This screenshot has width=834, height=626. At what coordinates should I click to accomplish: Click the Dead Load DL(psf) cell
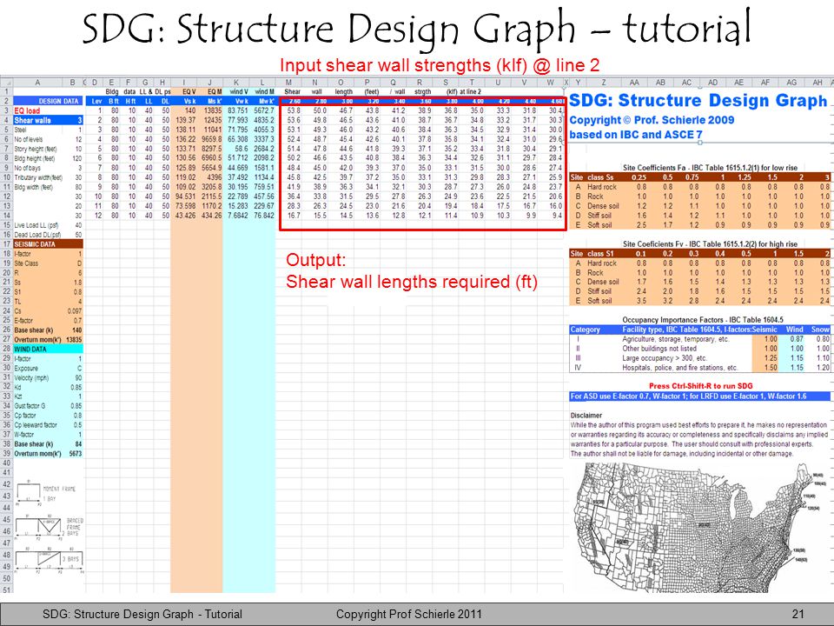[36, 235]
